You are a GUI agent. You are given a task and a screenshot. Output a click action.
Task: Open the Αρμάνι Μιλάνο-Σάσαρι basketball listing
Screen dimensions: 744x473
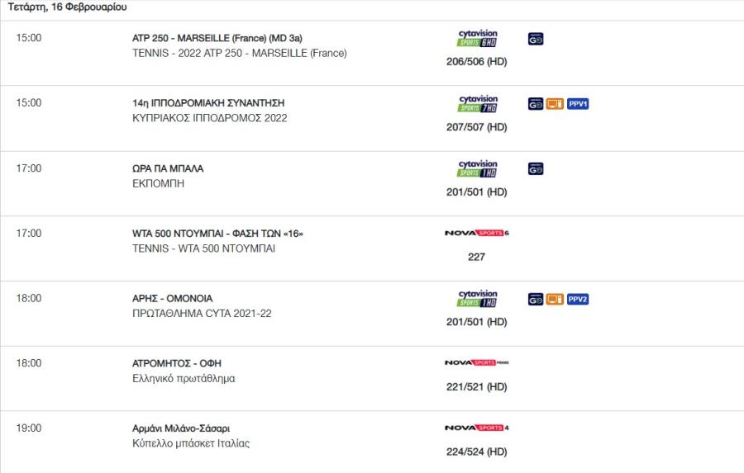(x=181, y=428)
